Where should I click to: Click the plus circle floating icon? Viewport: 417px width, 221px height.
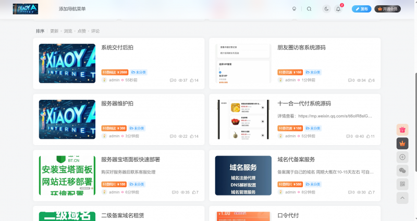click(x=402, y=157)
